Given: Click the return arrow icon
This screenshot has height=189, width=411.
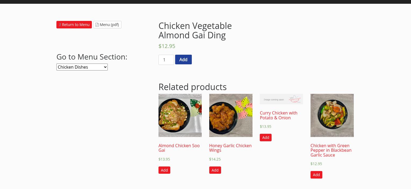Looking at the screenshot, I should [x=60, y=25].
